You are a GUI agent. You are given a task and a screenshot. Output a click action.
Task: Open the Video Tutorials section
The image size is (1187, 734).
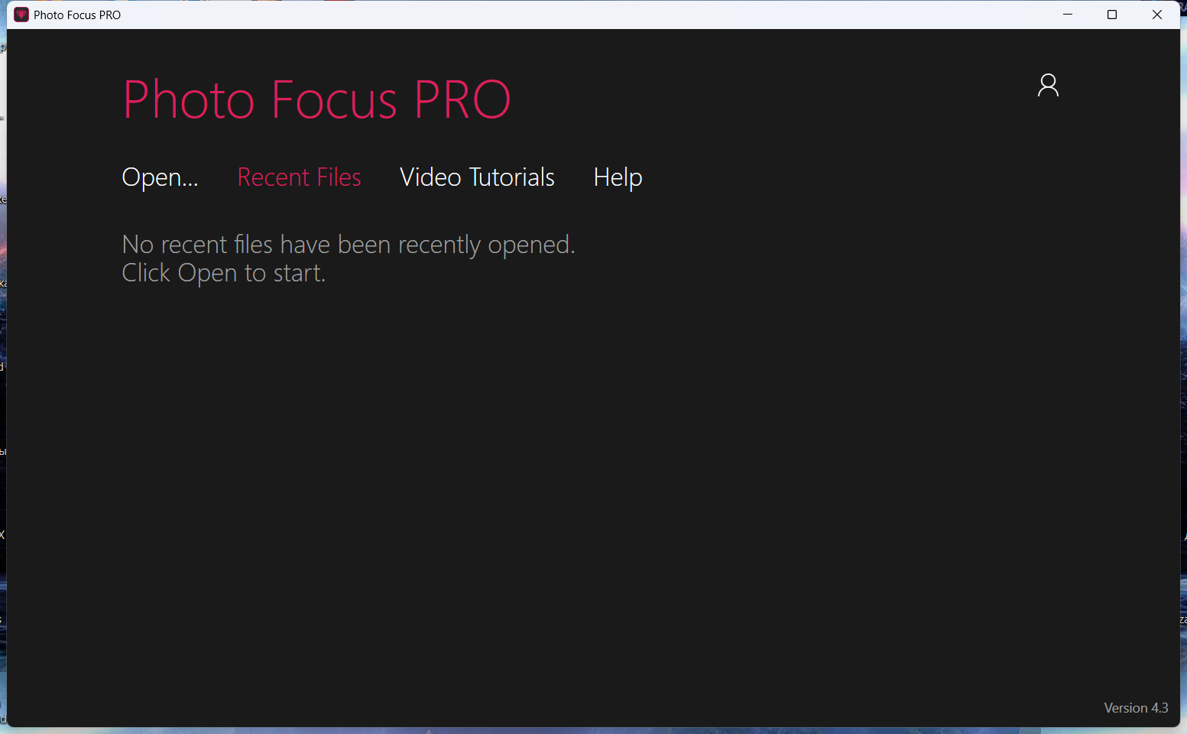tap(477, 177)
